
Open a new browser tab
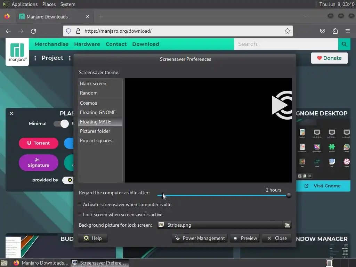(101, 16)
